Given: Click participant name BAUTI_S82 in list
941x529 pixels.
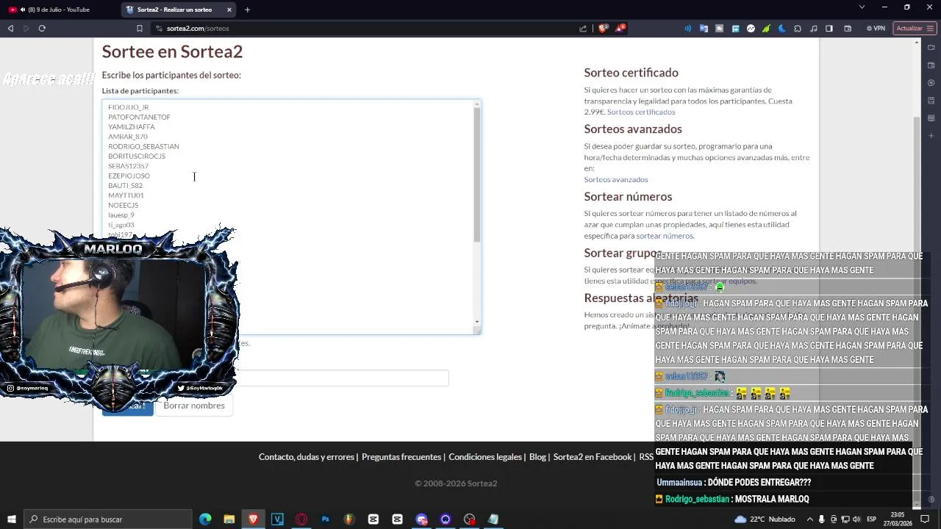Looking at the screenshot, I should tap(125, 186).
